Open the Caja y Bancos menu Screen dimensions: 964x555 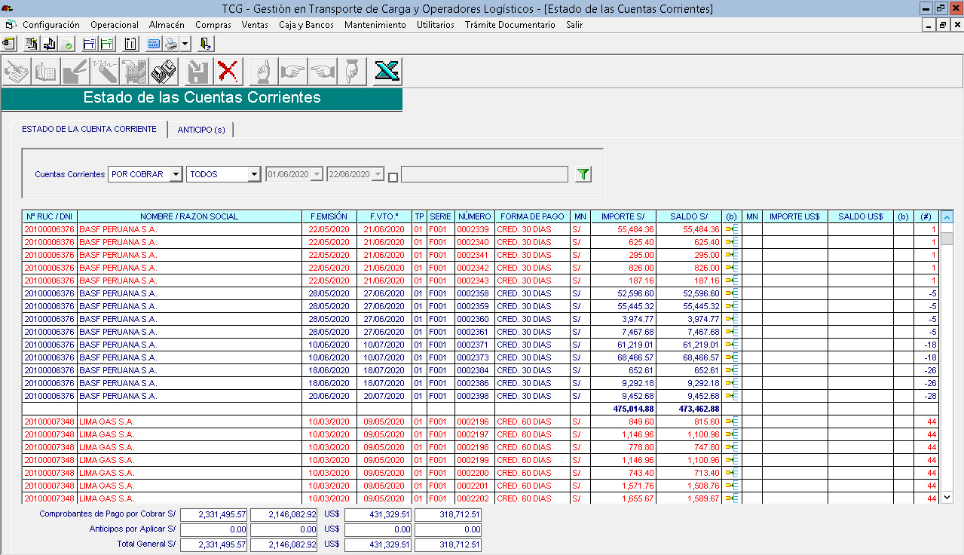click(x=306, y=25)
